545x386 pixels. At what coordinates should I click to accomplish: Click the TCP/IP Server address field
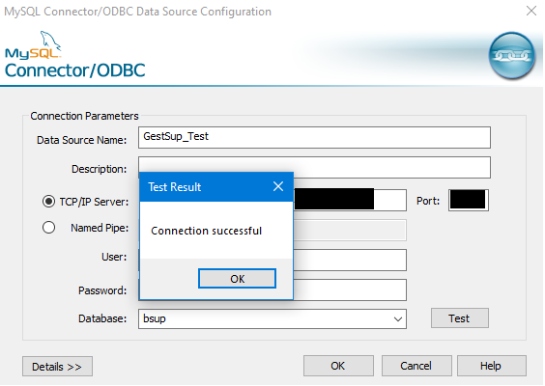point(350,200)
